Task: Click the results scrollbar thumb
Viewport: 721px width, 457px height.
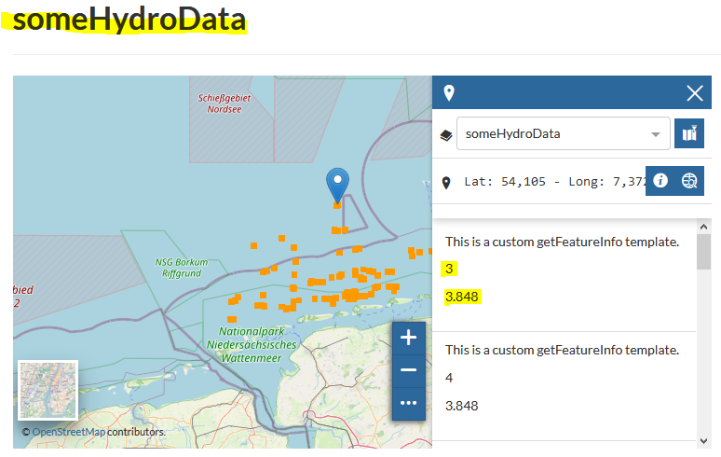Action: [x=703, y=252]
